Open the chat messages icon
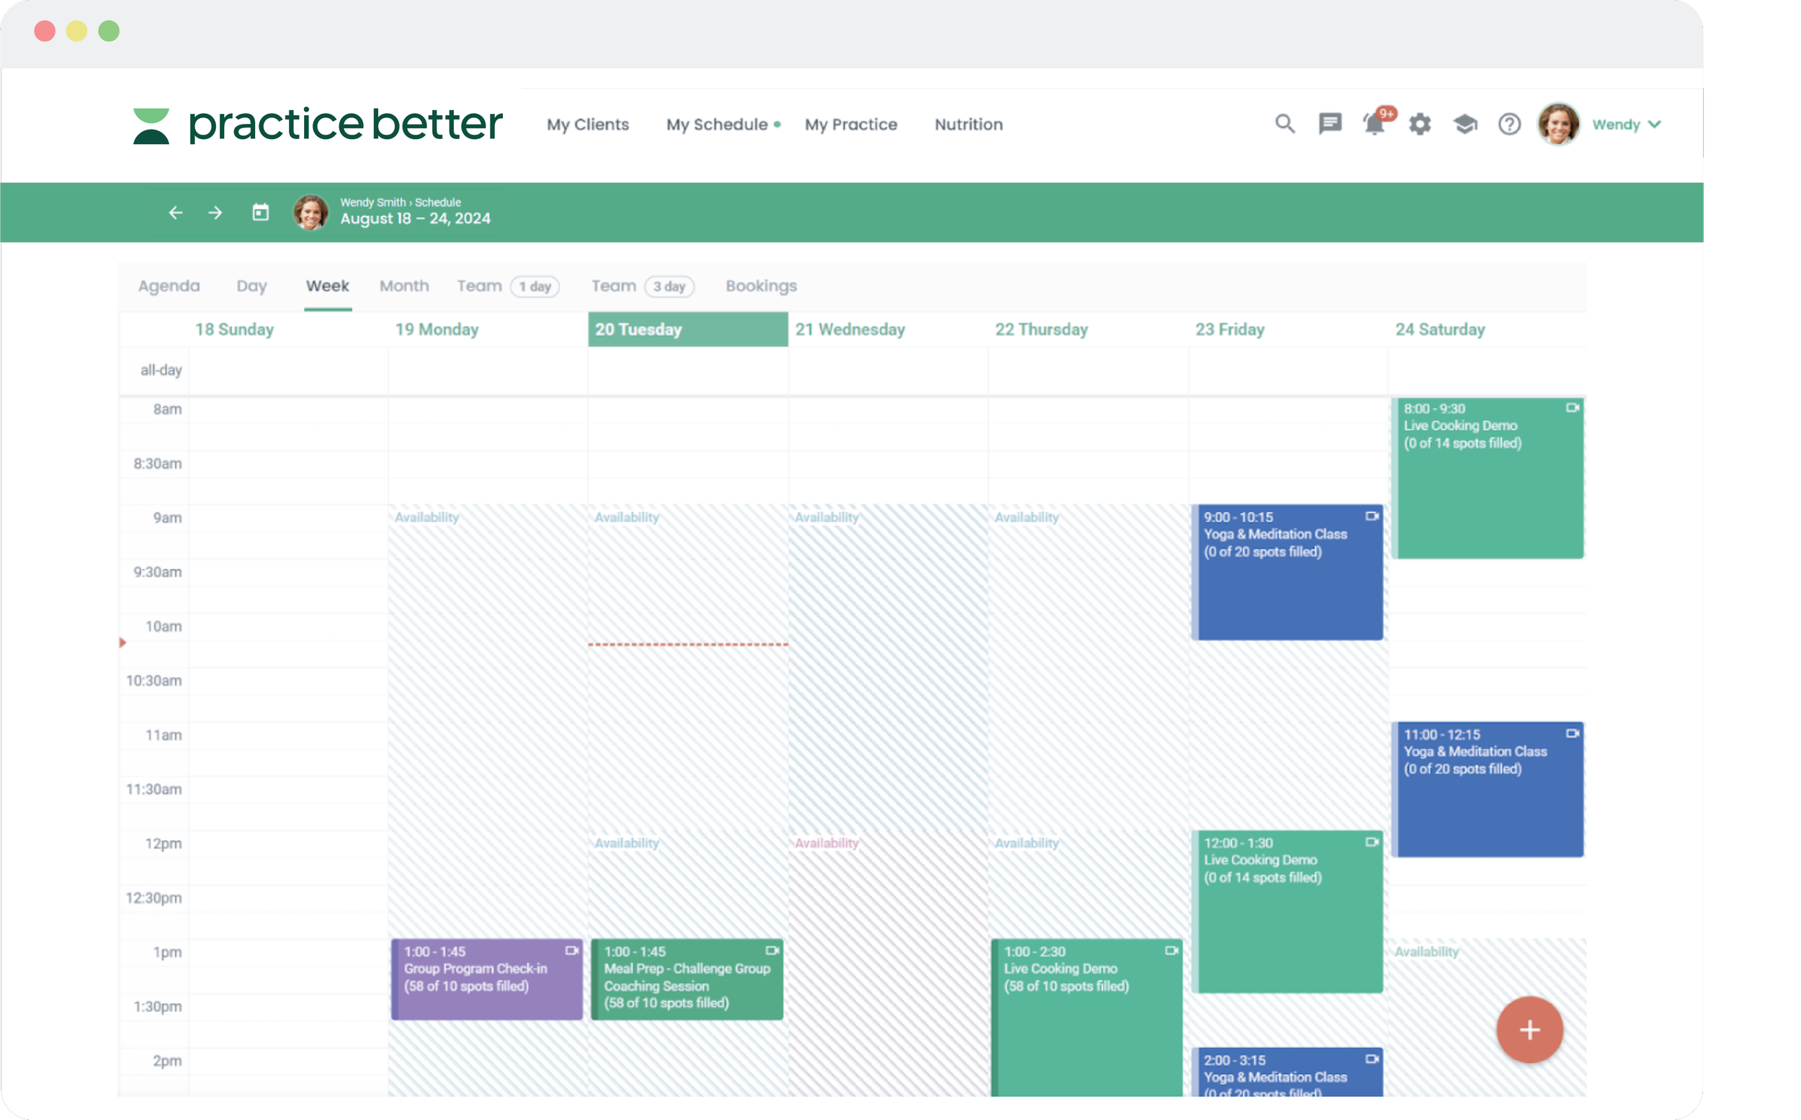1801x1120 pixels. tap(1330, 124)
